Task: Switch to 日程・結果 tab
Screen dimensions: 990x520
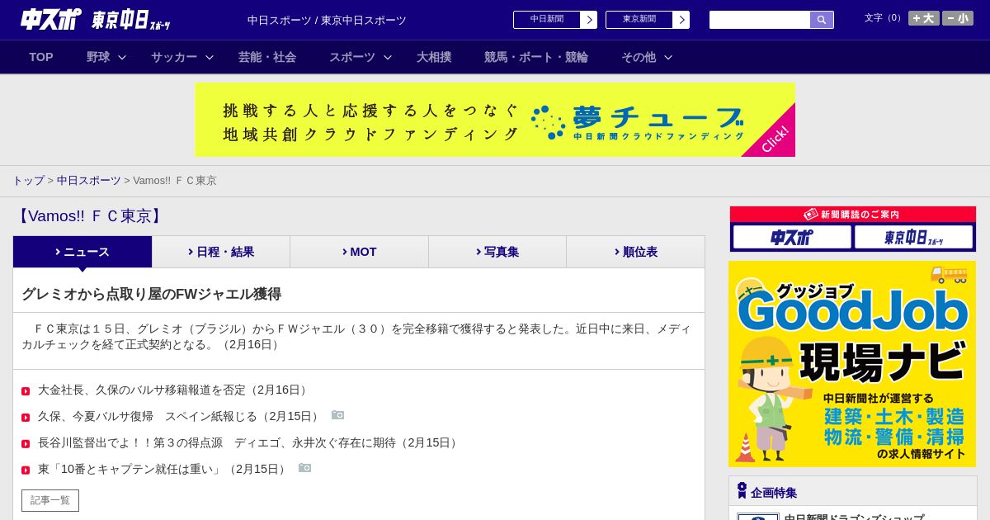Action: (221, 252)
